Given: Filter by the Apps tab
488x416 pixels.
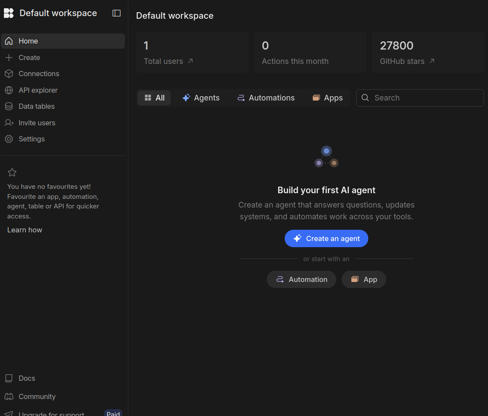Looking at the screenshot, I should 328,98.
